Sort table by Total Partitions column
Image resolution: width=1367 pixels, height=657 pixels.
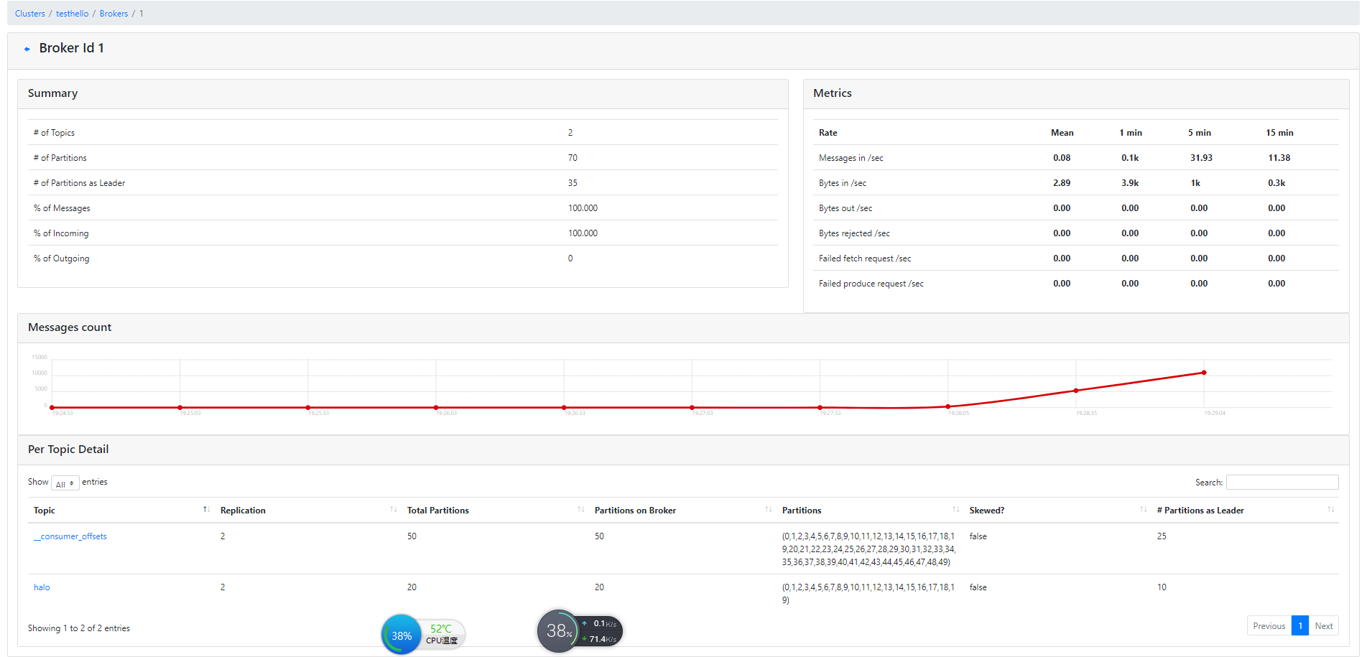(495, 511)
